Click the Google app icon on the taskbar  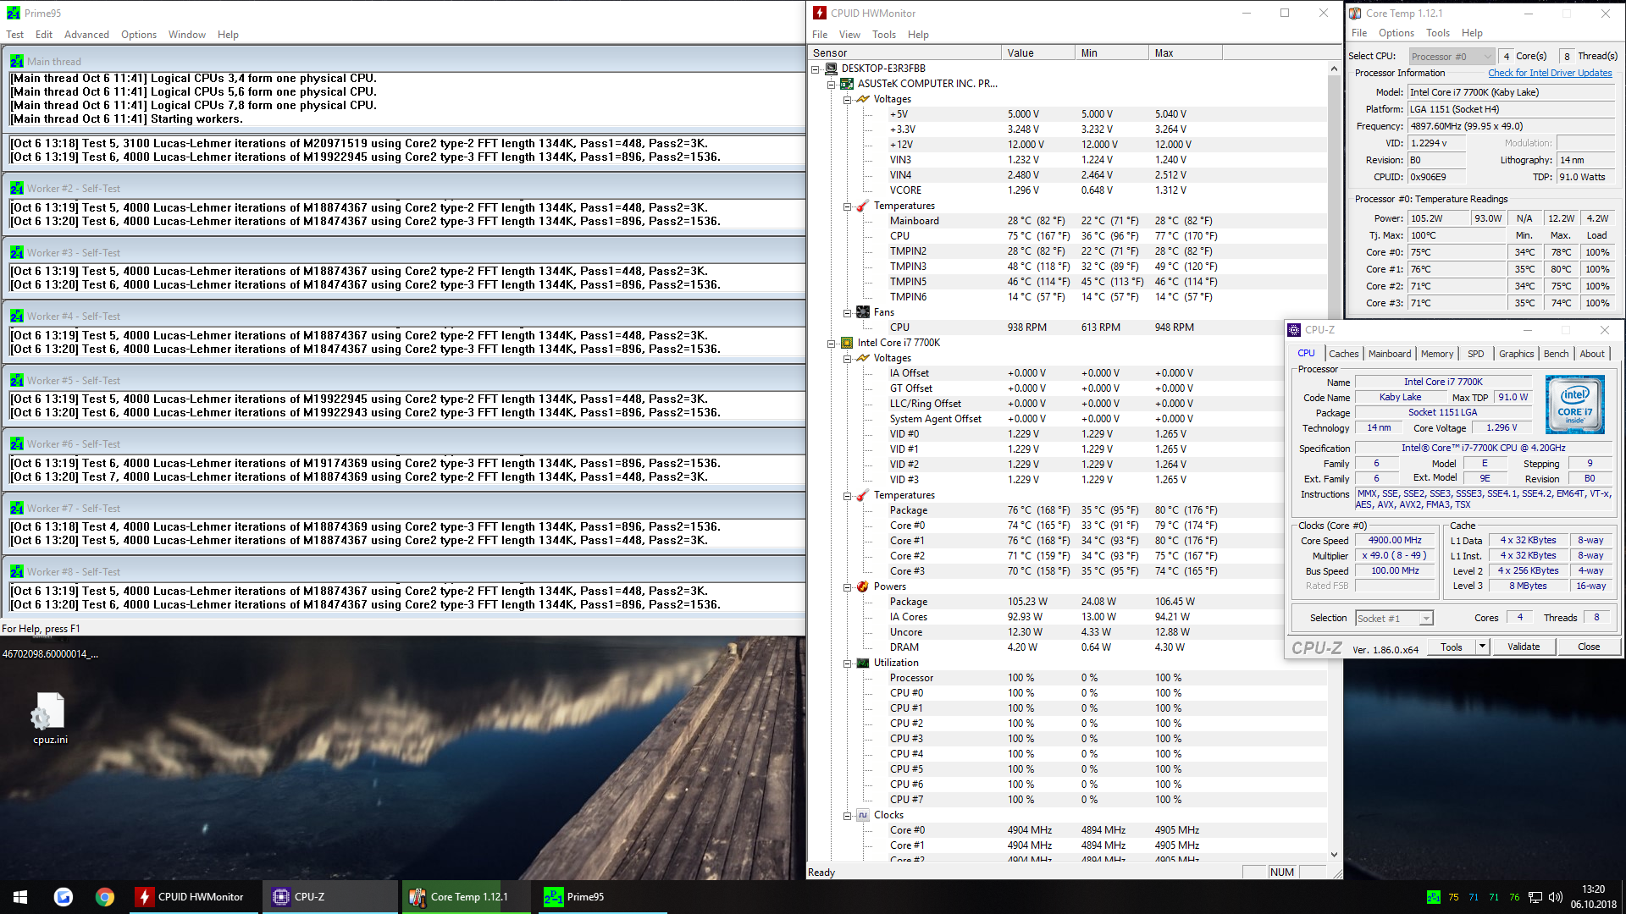[x=64, y=897]
